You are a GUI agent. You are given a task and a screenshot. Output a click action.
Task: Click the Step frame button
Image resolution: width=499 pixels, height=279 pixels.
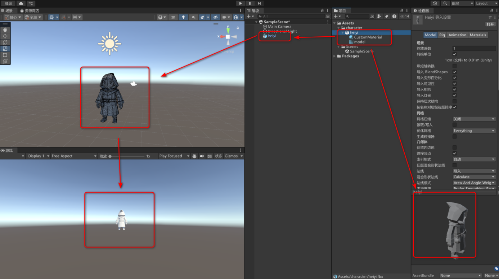point(259,3)
